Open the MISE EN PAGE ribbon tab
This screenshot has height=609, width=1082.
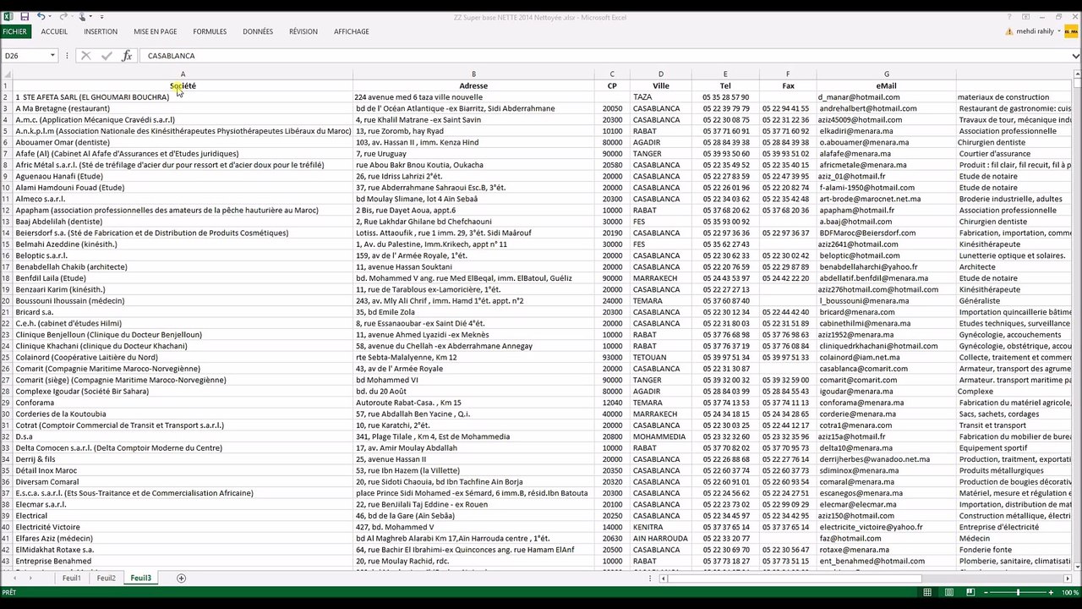[x=156, y=32]
